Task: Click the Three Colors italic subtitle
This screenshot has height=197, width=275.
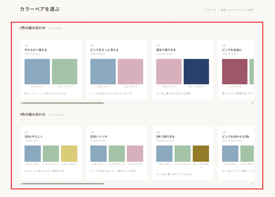Action: [56, 114]
